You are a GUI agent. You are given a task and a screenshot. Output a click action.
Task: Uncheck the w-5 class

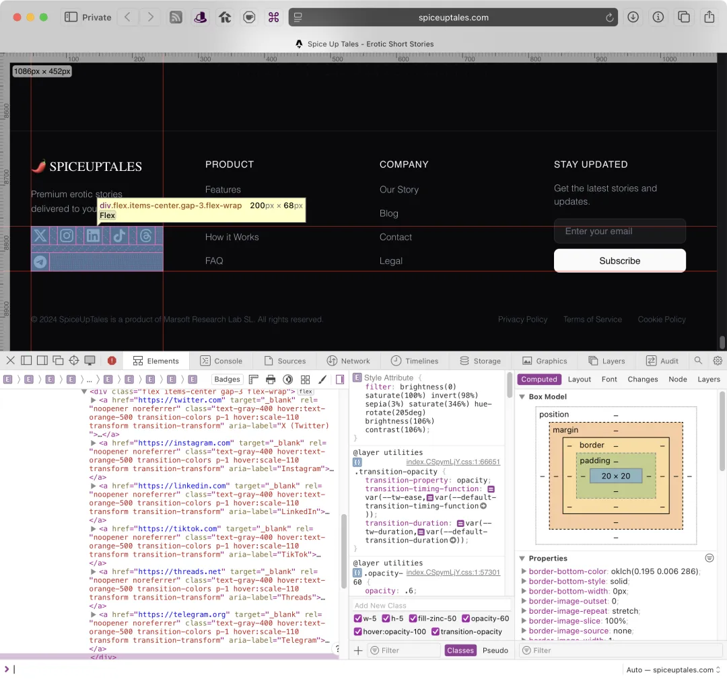click(357, 618)
